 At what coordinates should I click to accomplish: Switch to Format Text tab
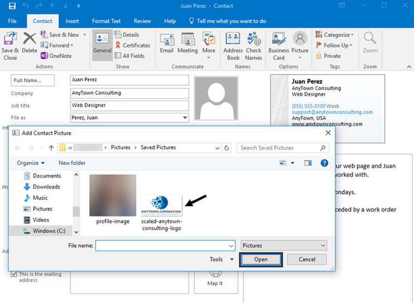(106, 21)
